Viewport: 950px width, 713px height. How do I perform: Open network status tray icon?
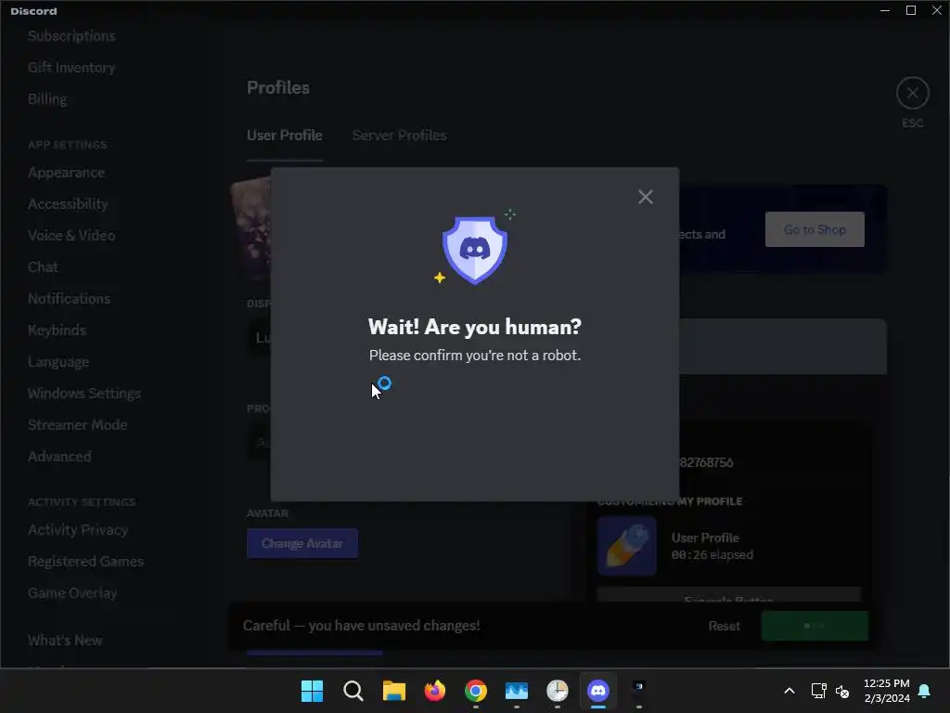click(818, 691)
